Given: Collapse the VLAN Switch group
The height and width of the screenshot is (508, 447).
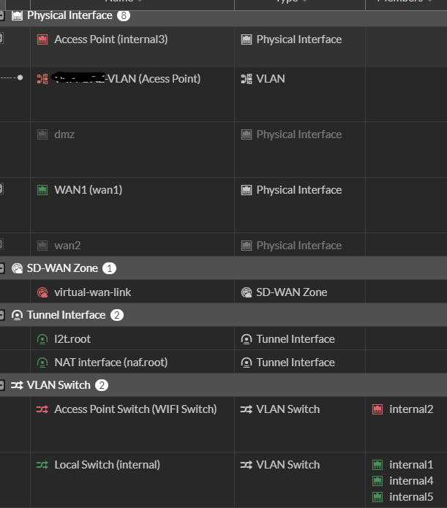Looking at the screenshot, I should 2,385.
